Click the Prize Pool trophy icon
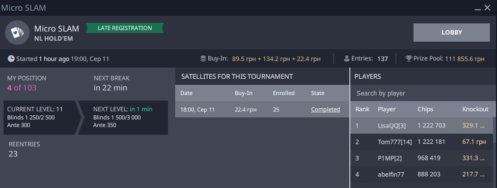497x188 pixels. (408, 58)
